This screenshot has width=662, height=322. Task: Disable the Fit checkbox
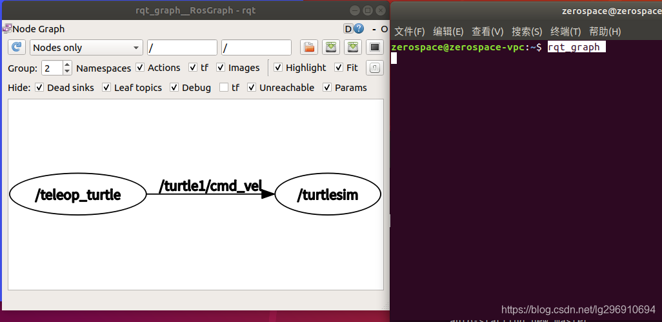pyautogui.click(x=339, y=68)
